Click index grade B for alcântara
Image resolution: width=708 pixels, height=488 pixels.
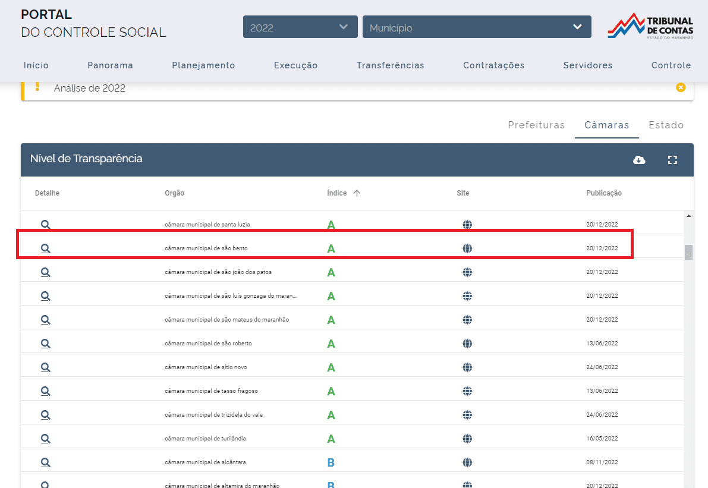click(x=331, y=462)
